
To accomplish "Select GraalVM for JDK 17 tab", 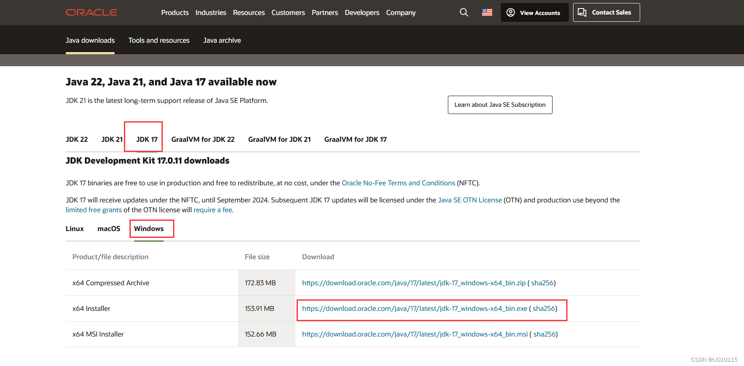I will [x=356, y=139].
